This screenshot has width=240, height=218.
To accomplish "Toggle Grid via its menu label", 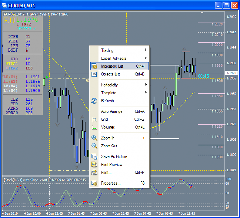I will click(x=104, y=120).
